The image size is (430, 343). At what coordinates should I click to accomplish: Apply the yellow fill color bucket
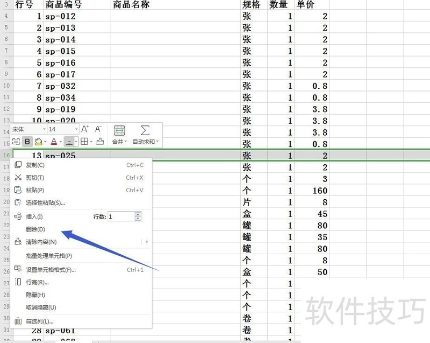tap(38, 142)
